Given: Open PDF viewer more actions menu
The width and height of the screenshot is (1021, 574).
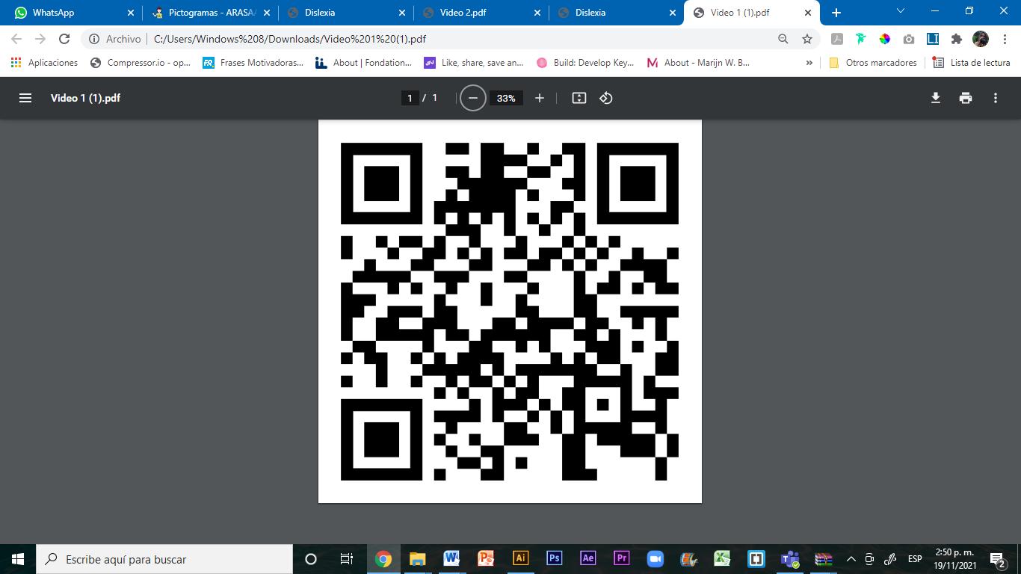Looking at the screenshot, I should 996,98.
